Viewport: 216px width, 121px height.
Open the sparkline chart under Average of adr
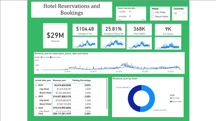(x=85, y=43)
